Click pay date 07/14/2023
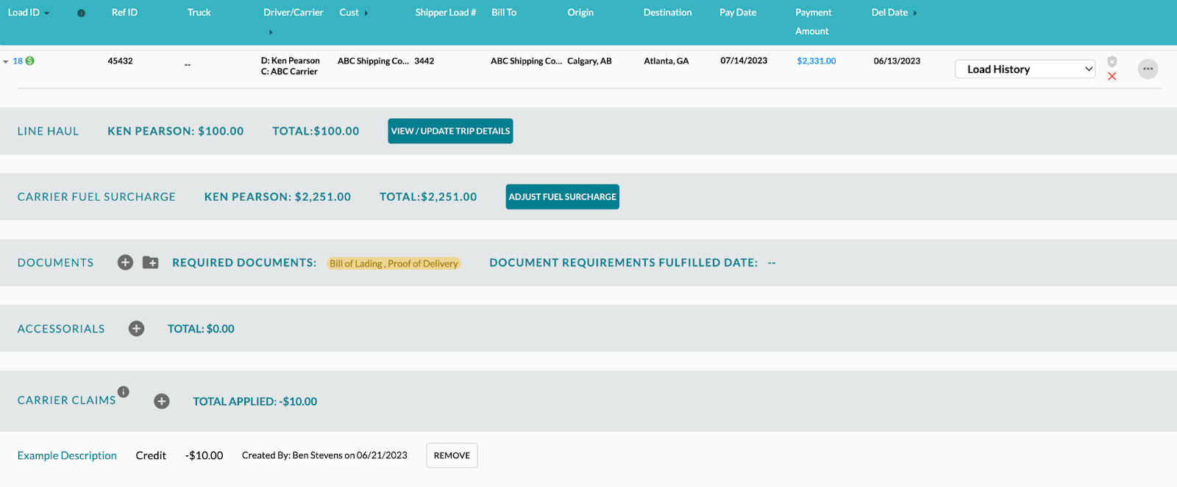 (744, 61)
